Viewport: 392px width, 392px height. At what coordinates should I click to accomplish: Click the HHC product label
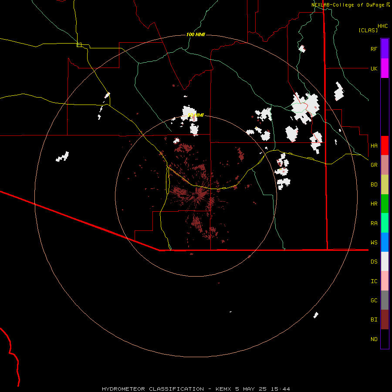coord(383,26)
